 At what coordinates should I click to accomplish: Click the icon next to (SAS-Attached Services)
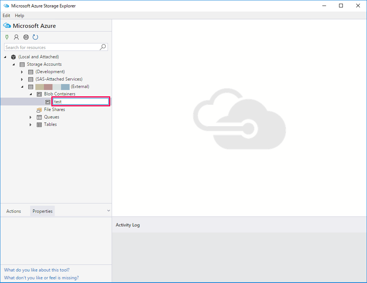point(31,79)
